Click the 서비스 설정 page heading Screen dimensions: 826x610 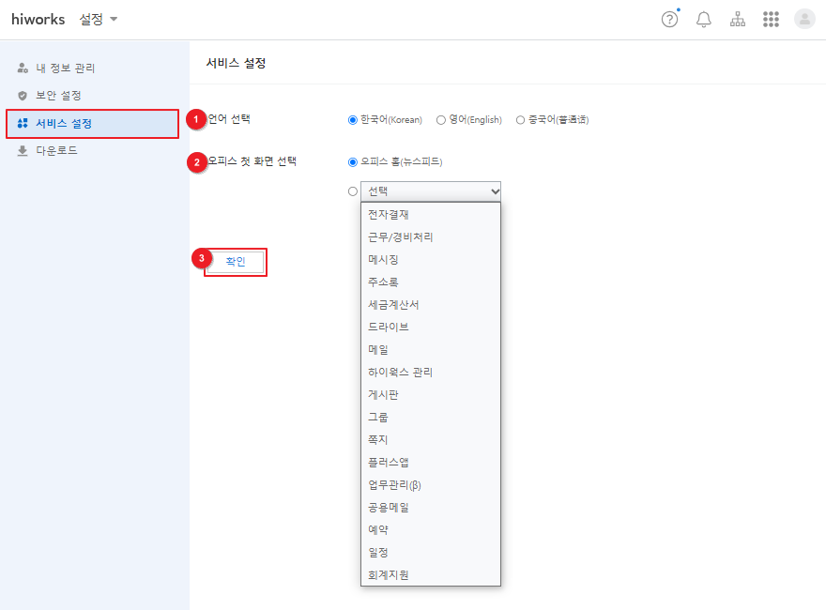tap(236, 63)
